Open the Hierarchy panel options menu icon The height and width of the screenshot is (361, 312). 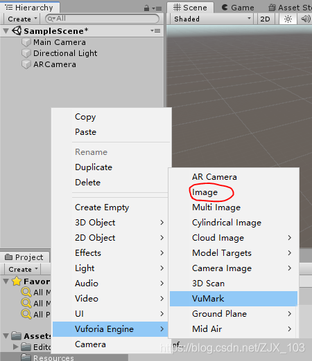pyautogui.click(x=157, y=8)
